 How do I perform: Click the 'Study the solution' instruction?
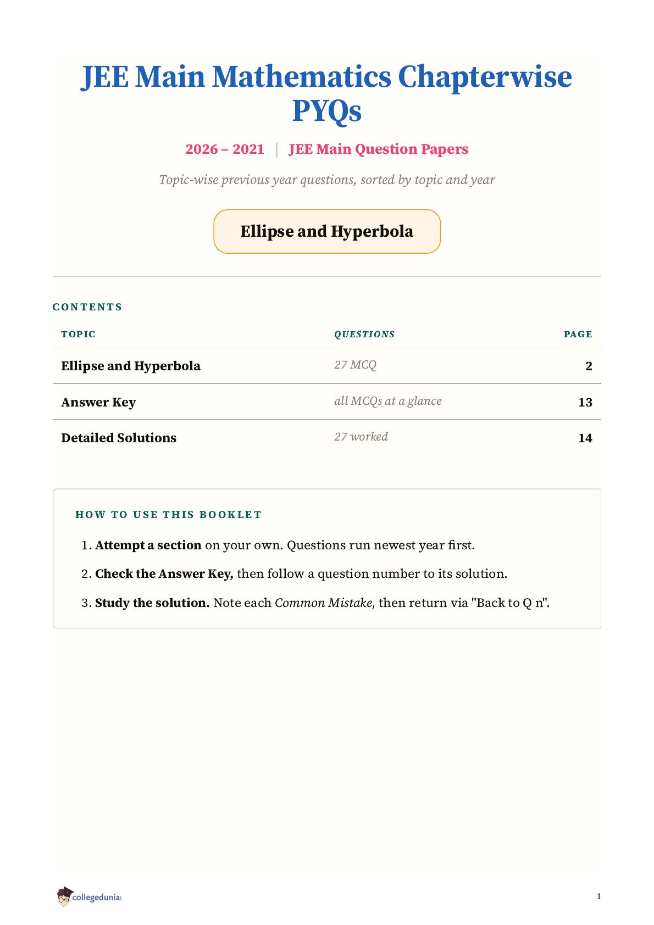[x=152, y=603]
